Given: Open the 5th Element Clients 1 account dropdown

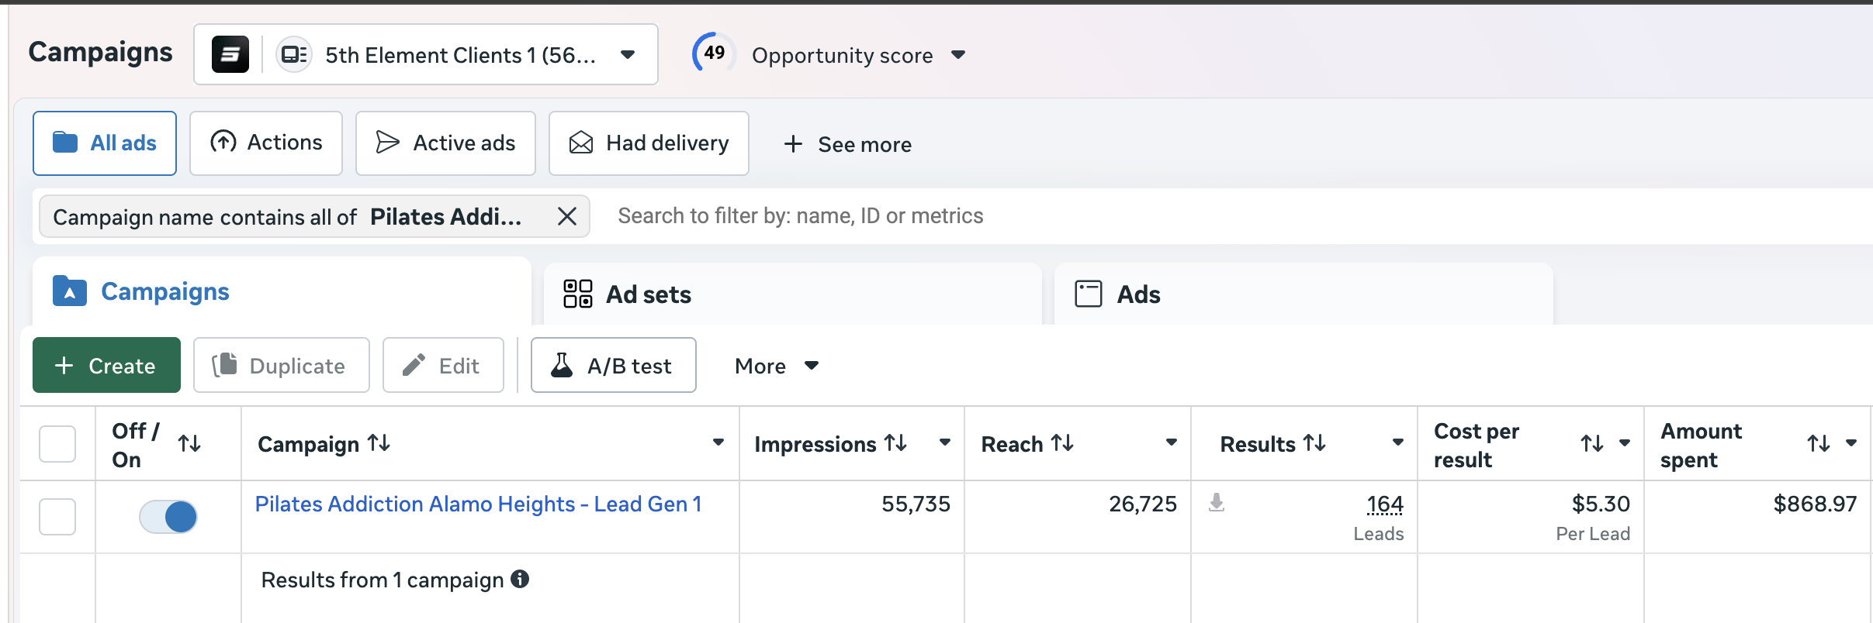Looking at the screenshot, I should click(426, 54).
